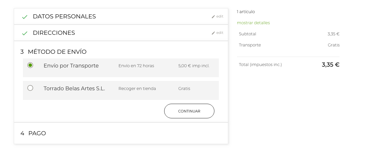Screen dimensions: 368x149
Task: Click the edit text for Direcciones
Action: coord(220,33)
